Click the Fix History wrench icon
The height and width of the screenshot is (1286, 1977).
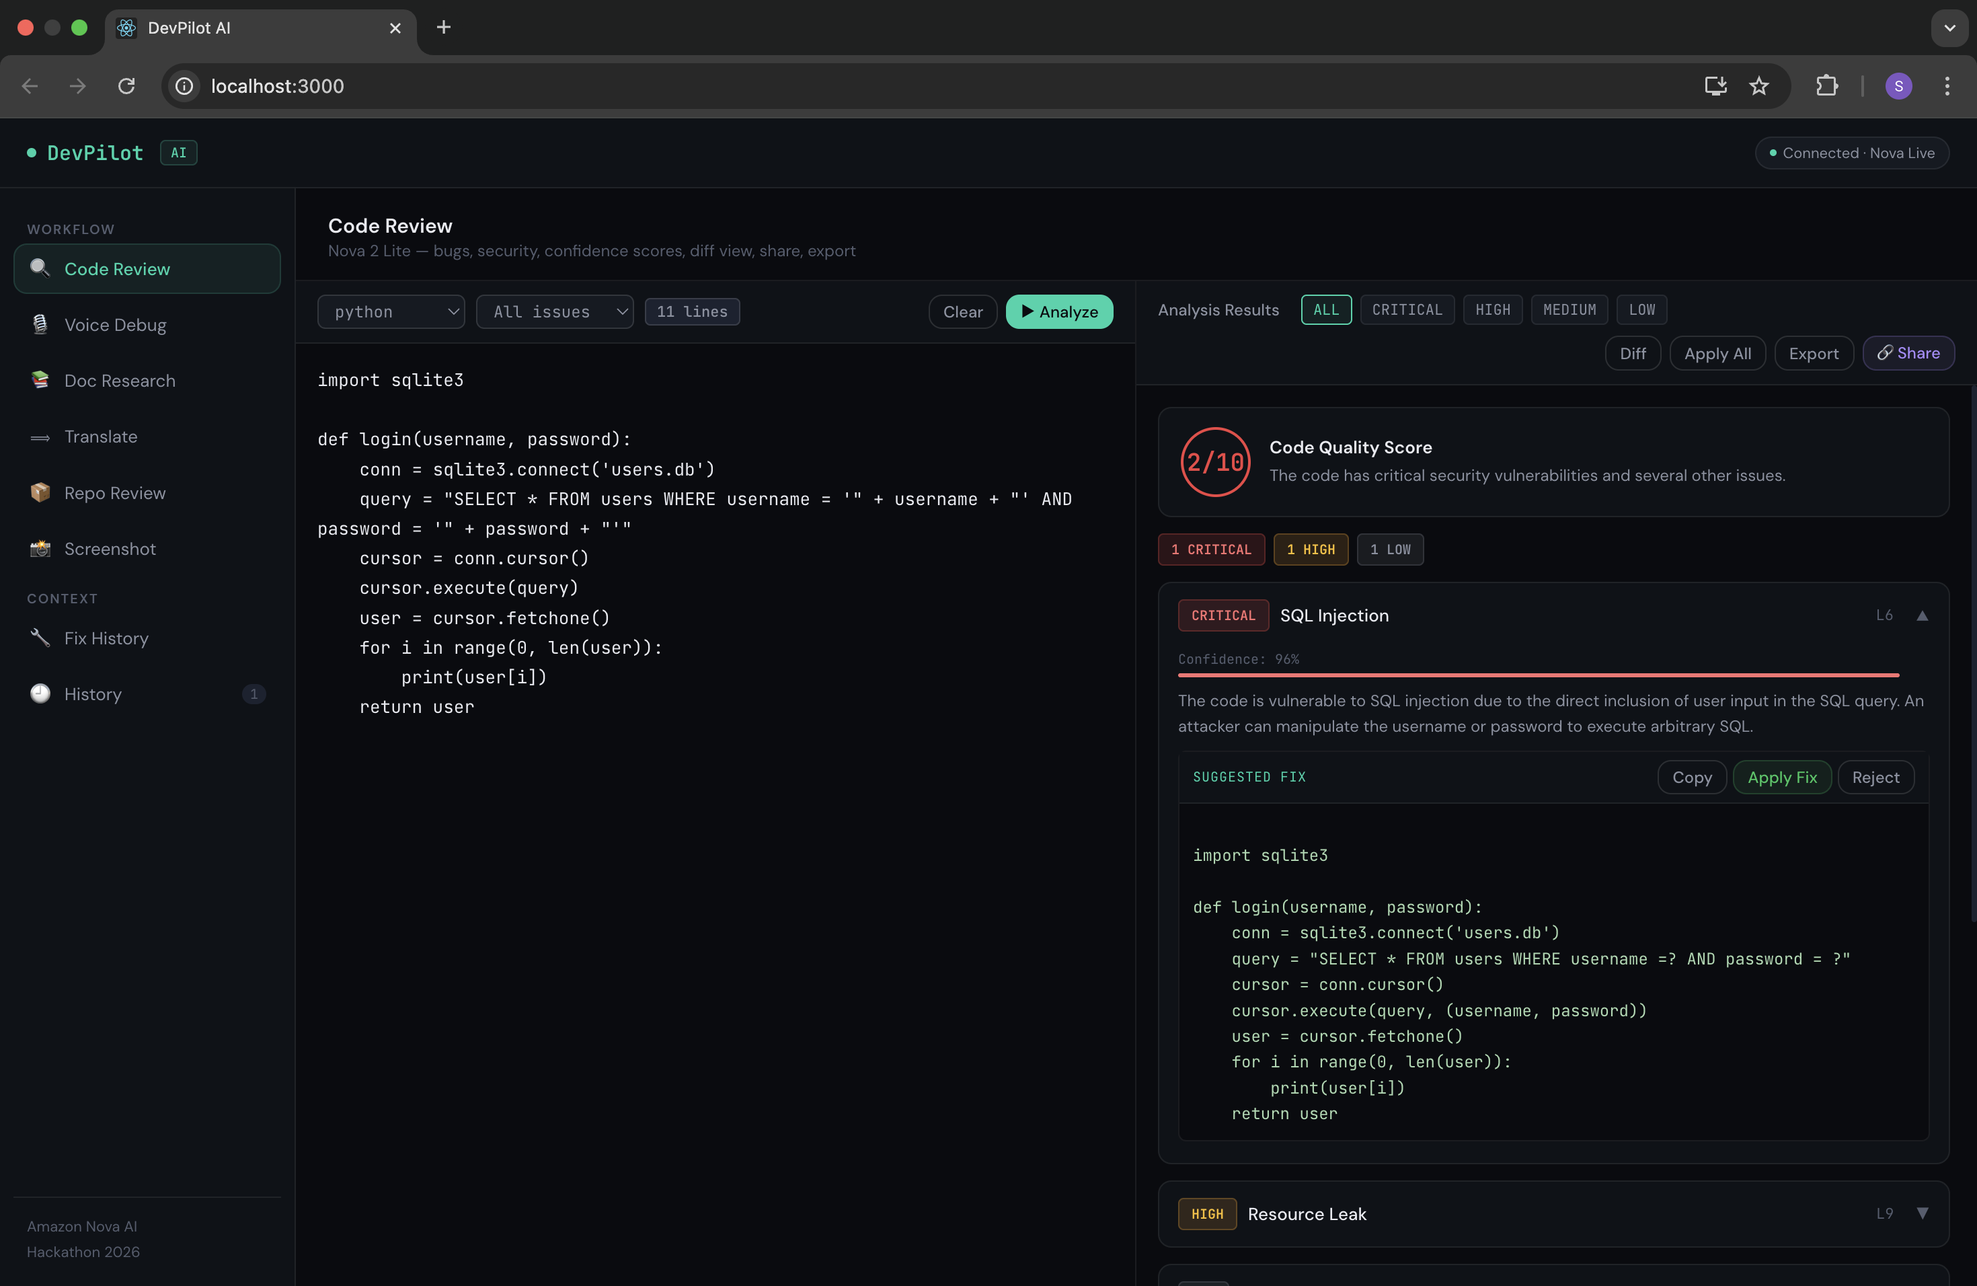click(x=40, y=637)
